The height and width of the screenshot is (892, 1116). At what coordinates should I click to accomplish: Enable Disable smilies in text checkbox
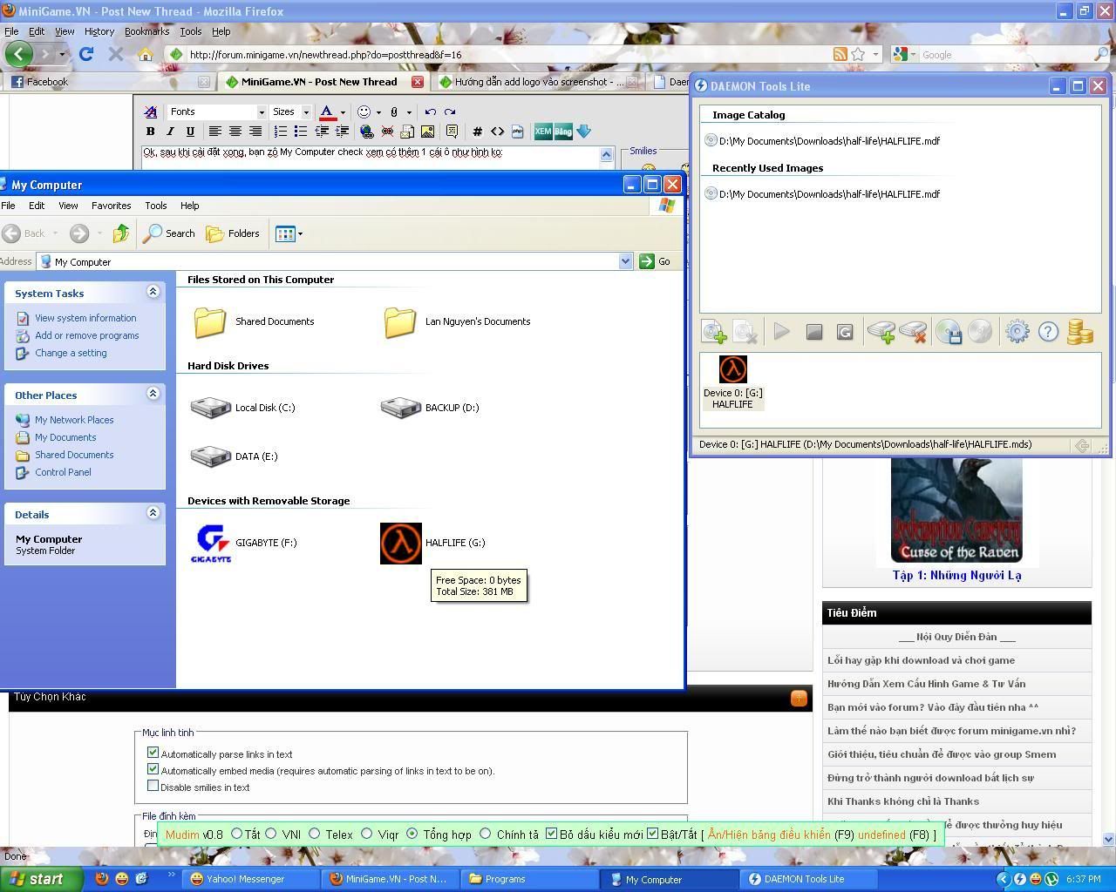coord(153,786)
